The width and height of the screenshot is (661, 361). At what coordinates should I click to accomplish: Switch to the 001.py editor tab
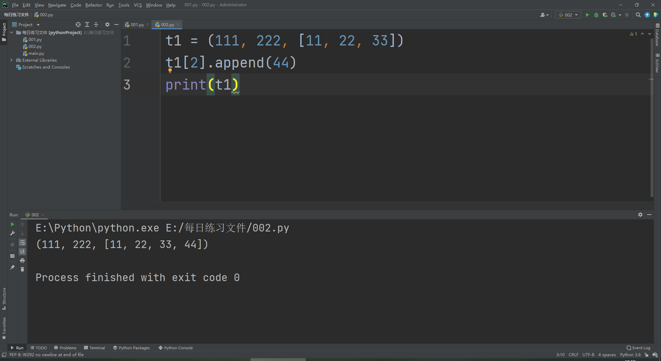click(137, 24)
